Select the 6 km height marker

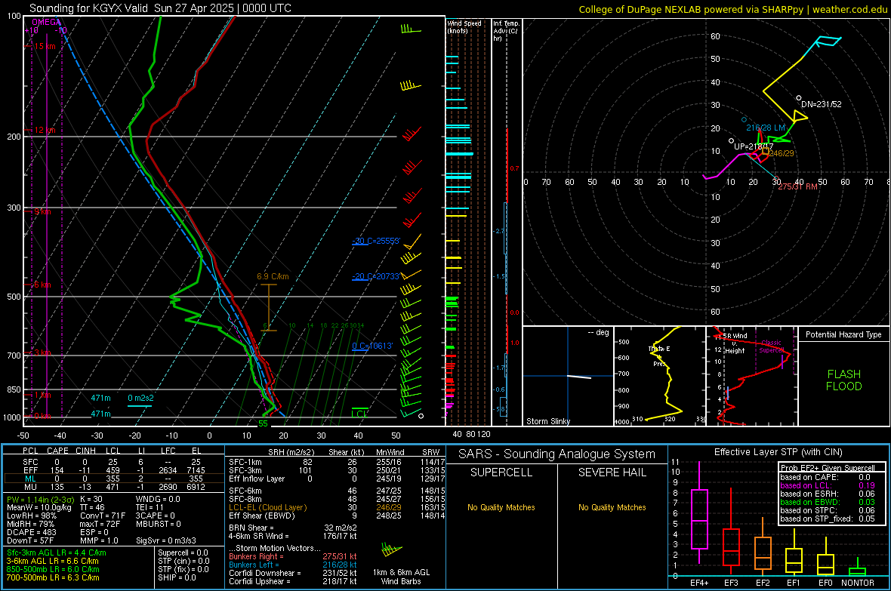[42, 285]
